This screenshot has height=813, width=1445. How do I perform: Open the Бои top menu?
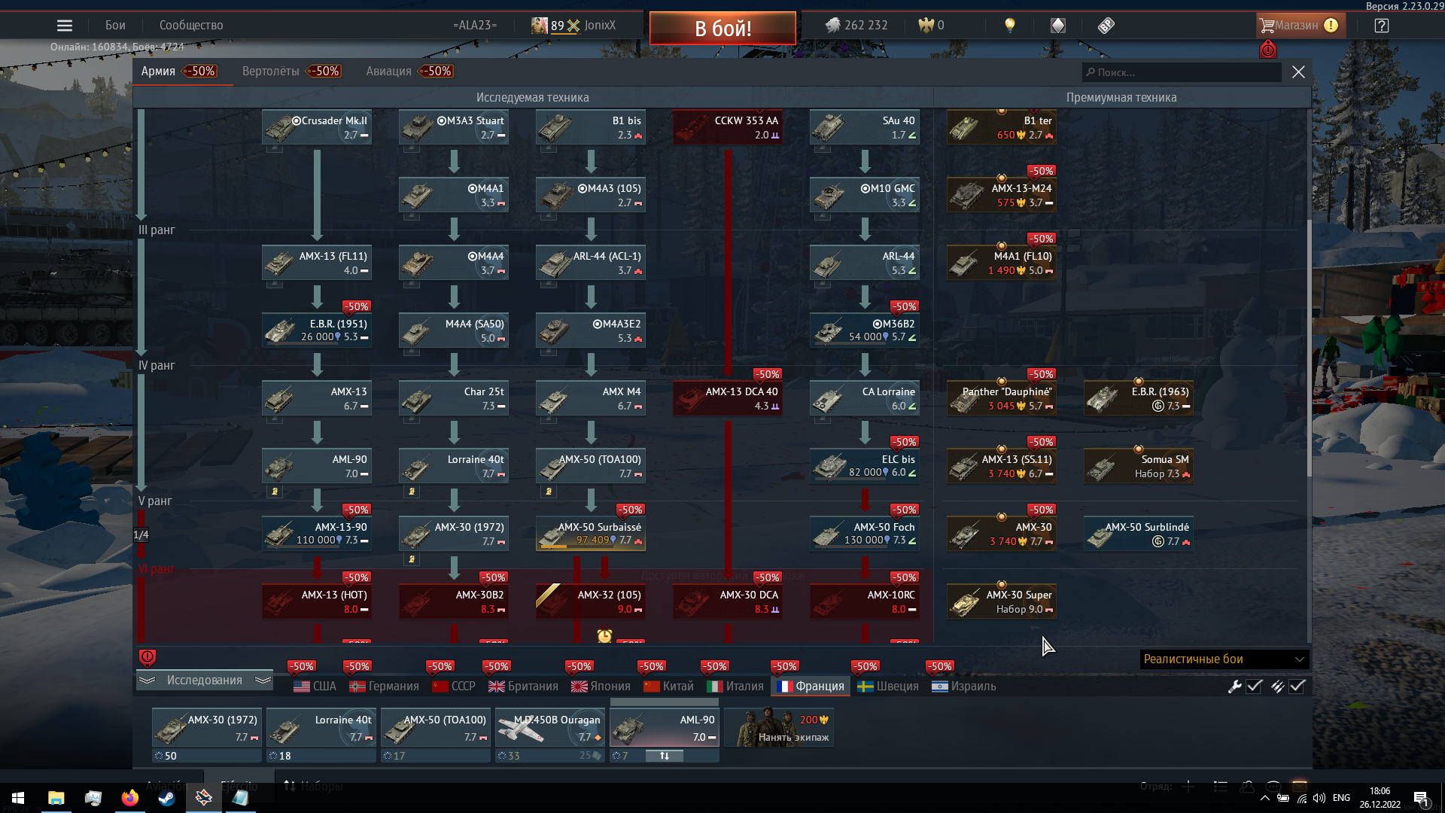[x=115, y=26]
